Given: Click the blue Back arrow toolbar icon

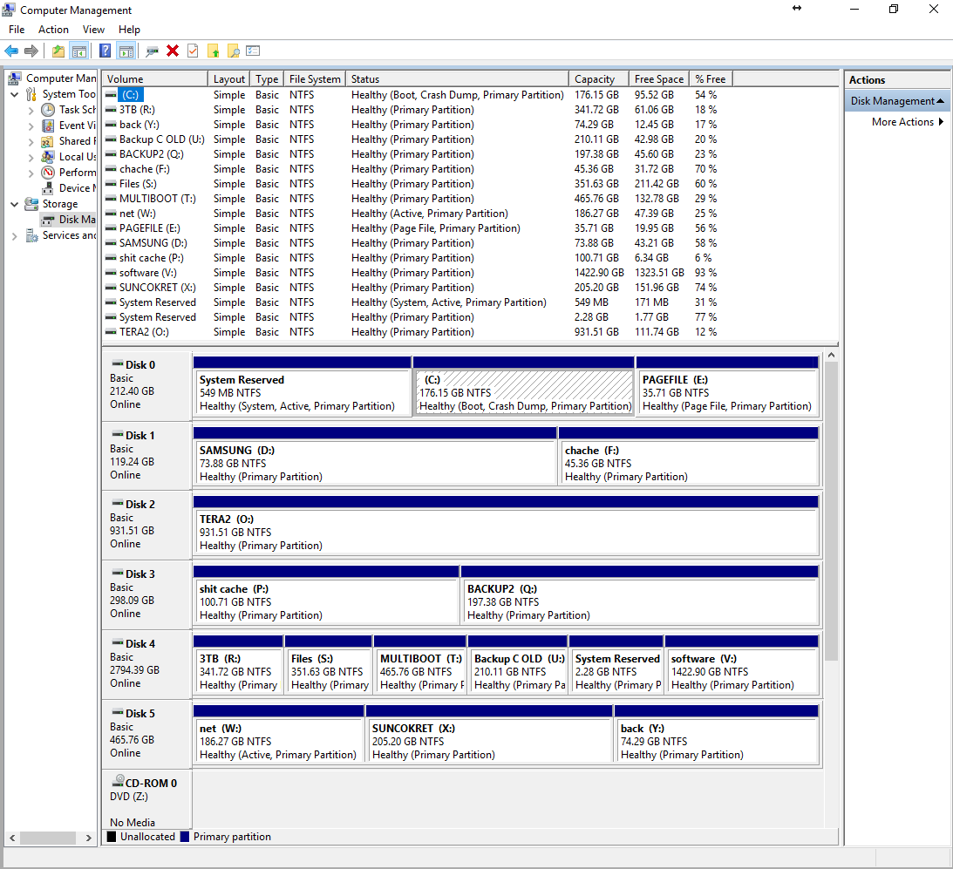Looking at the screenshot, I should click(x=11, y=51).
